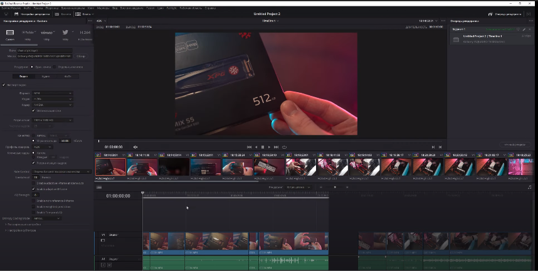Click the Start Render button in queue
Viewport: 538px width, 271px height.
(515, 145)
